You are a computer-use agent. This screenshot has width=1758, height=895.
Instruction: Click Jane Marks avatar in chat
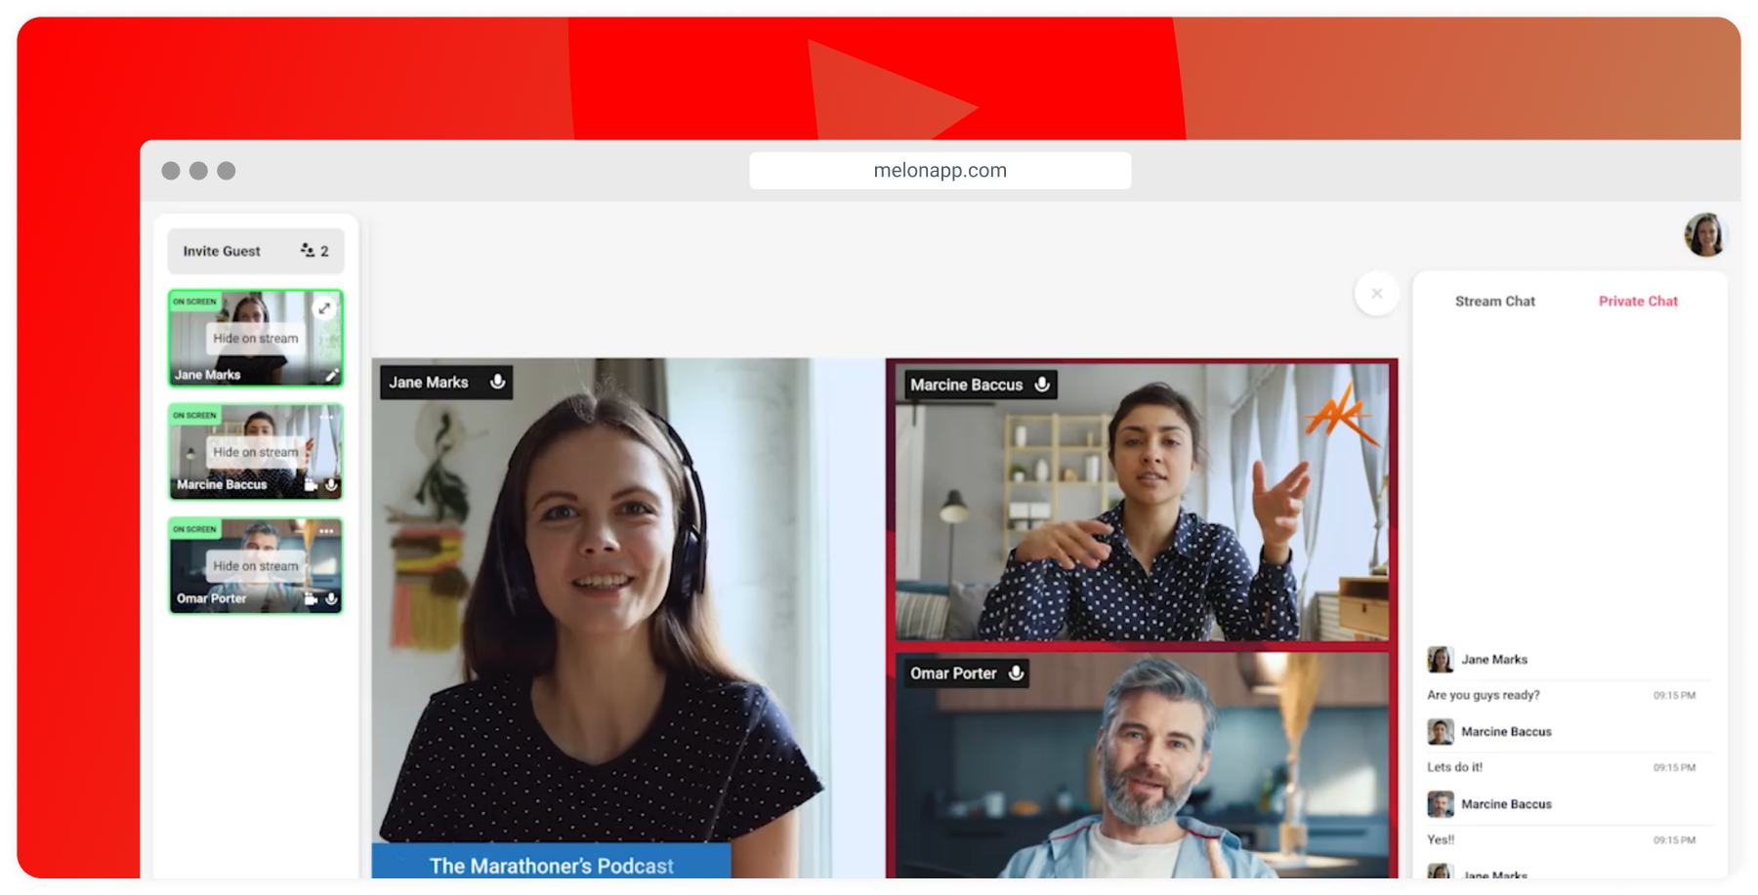click(x=1440, y=660)
